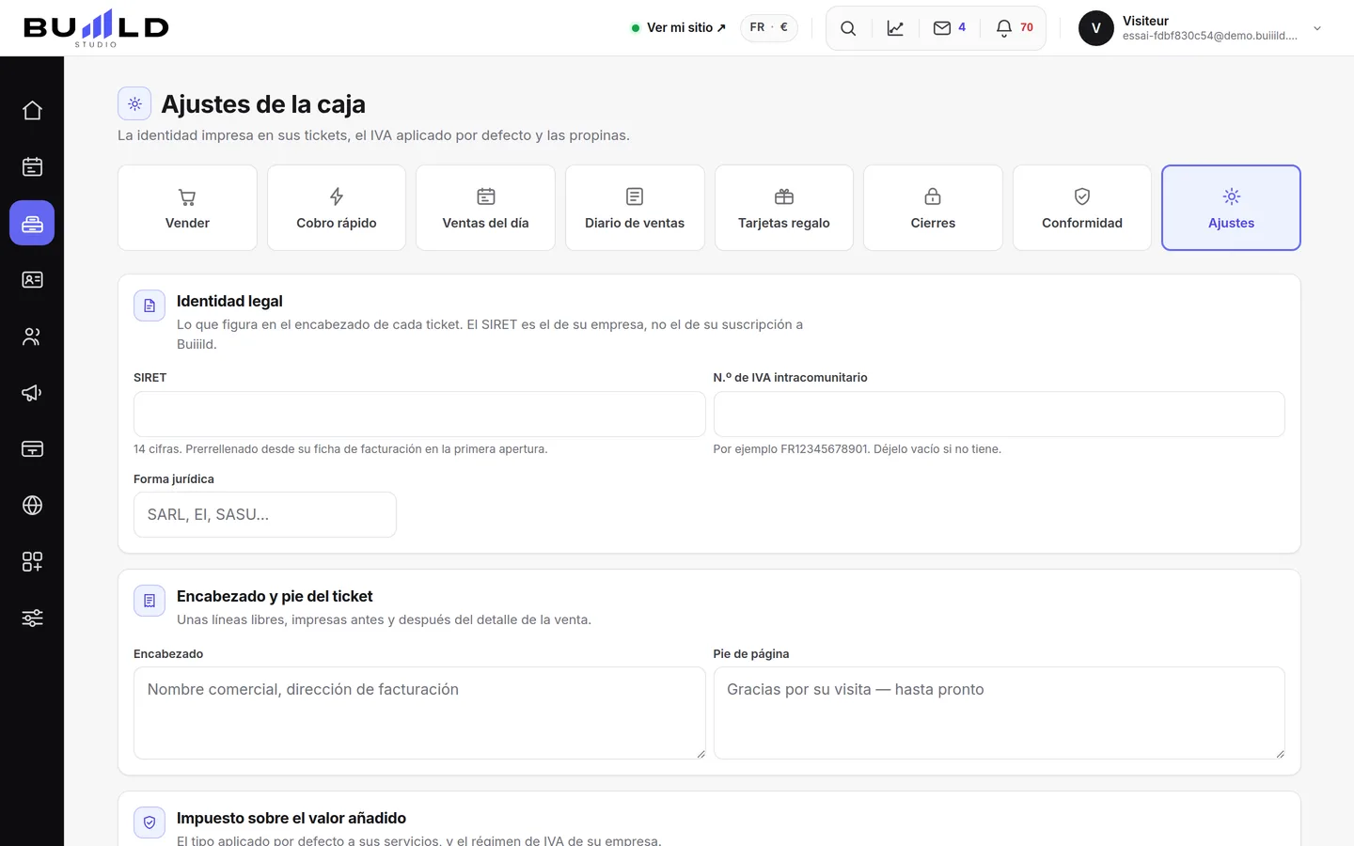Click the Forma jurídica input field
This screenshot has height=846, width=1354.
click(265, 514)
